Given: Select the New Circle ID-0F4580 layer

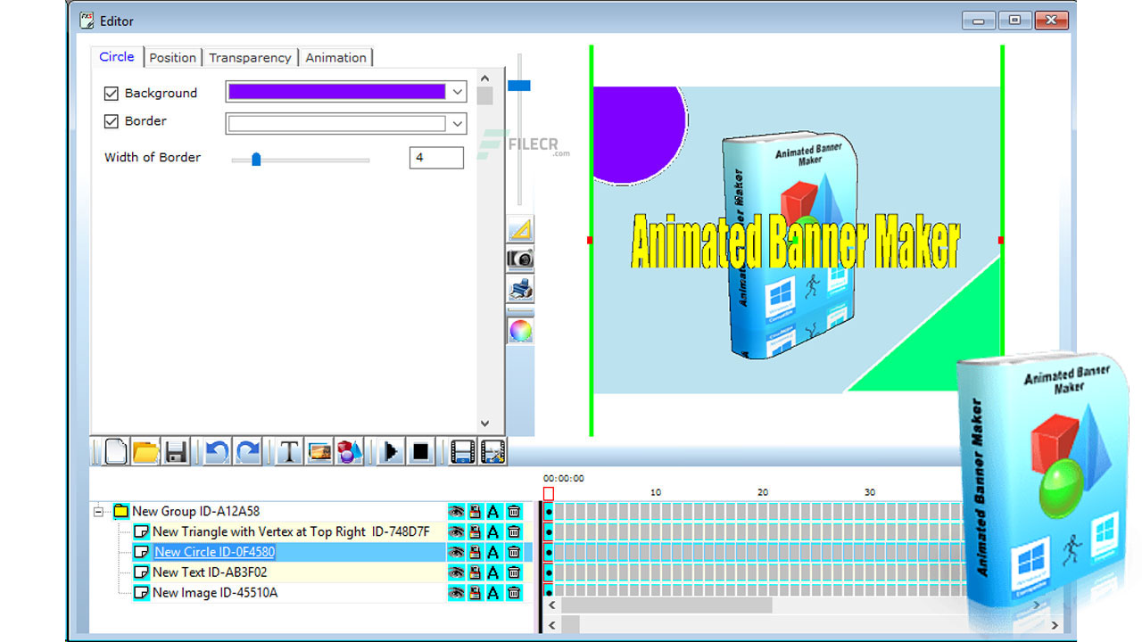Looking at the screenshot, I should (x=214, y=552).
